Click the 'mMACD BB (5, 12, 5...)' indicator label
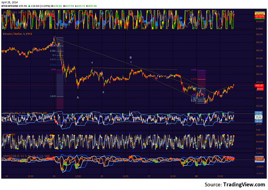 coord(26,156)
